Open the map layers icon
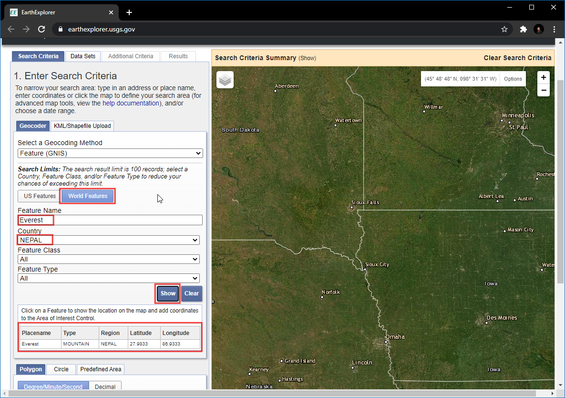 point(225,80)
